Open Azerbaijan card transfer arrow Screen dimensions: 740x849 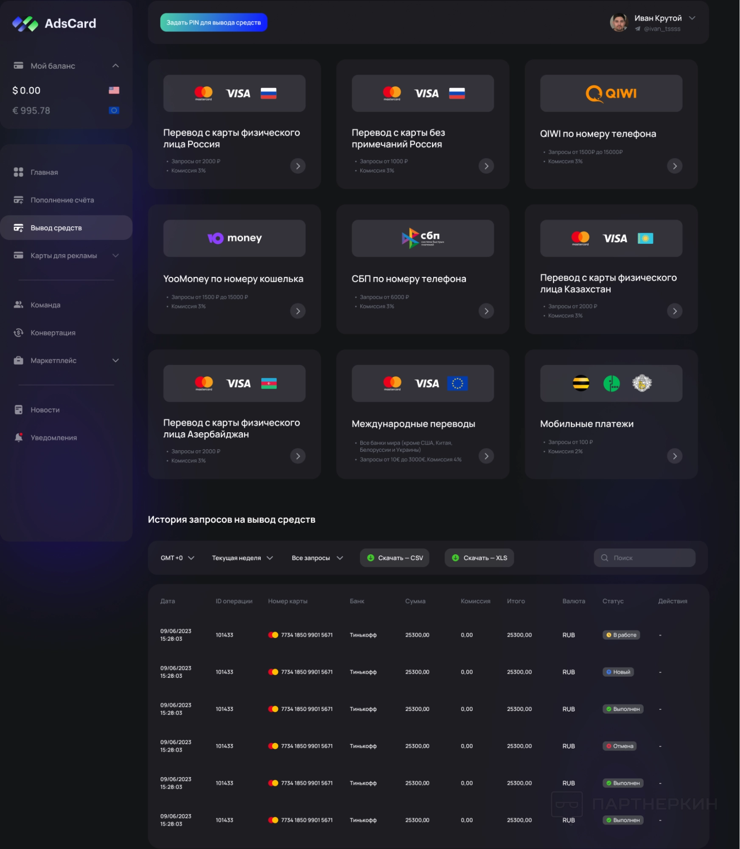[298, 456]
